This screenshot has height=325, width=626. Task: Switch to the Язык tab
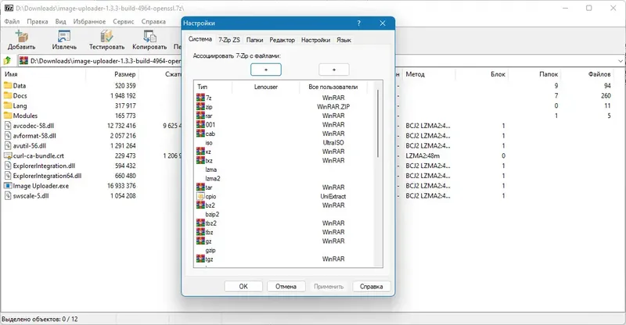[x=344, y=40]
